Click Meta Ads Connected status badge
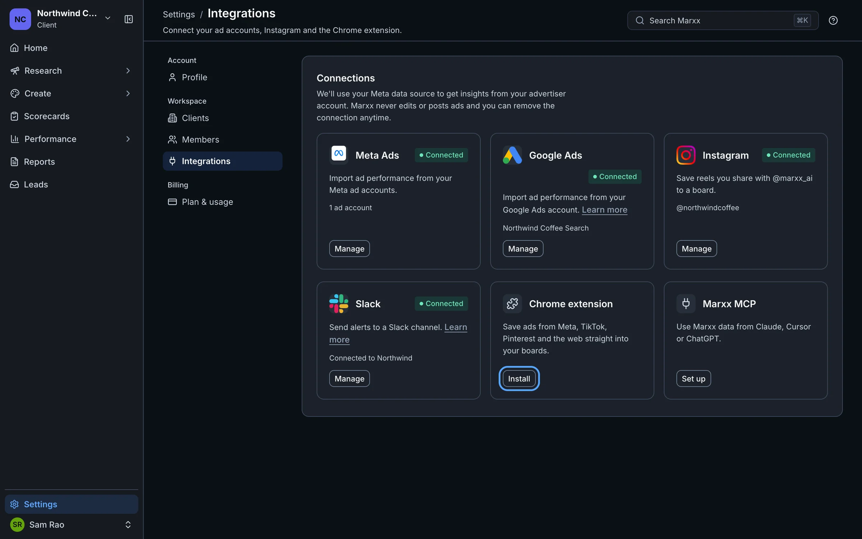Image resolution: width=862 pixels, height=539 pixels. [x=441, y=155]
